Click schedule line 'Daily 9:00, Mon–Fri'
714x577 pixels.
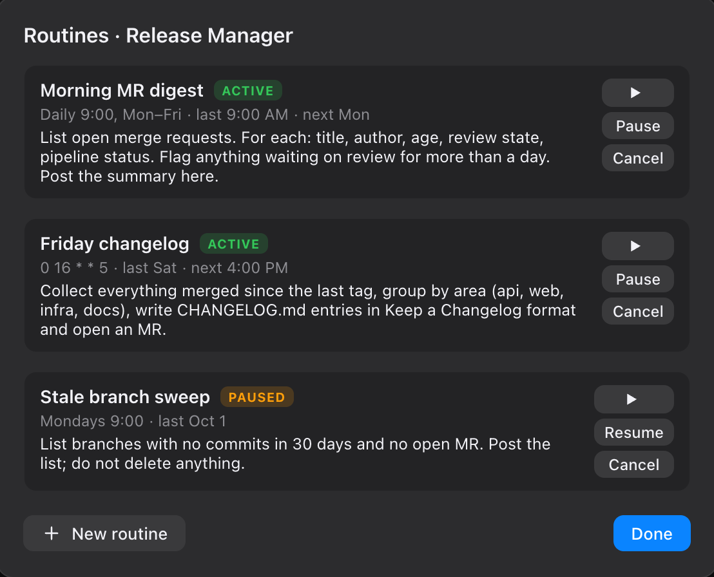[x=111, y=115]
